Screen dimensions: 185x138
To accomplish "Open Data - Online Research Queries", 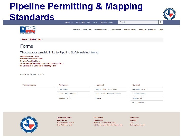I will click(108, 94).
